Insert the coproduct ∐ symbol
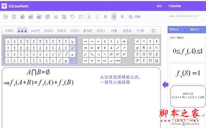Screen dimensions: 206x128 pos(157,61)
